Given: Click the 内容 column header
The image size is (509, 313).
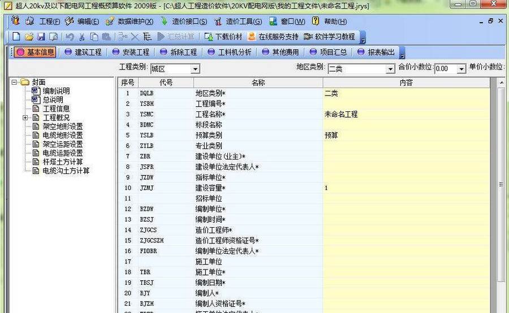Looking at the screenshot, I should click(407, 82).
